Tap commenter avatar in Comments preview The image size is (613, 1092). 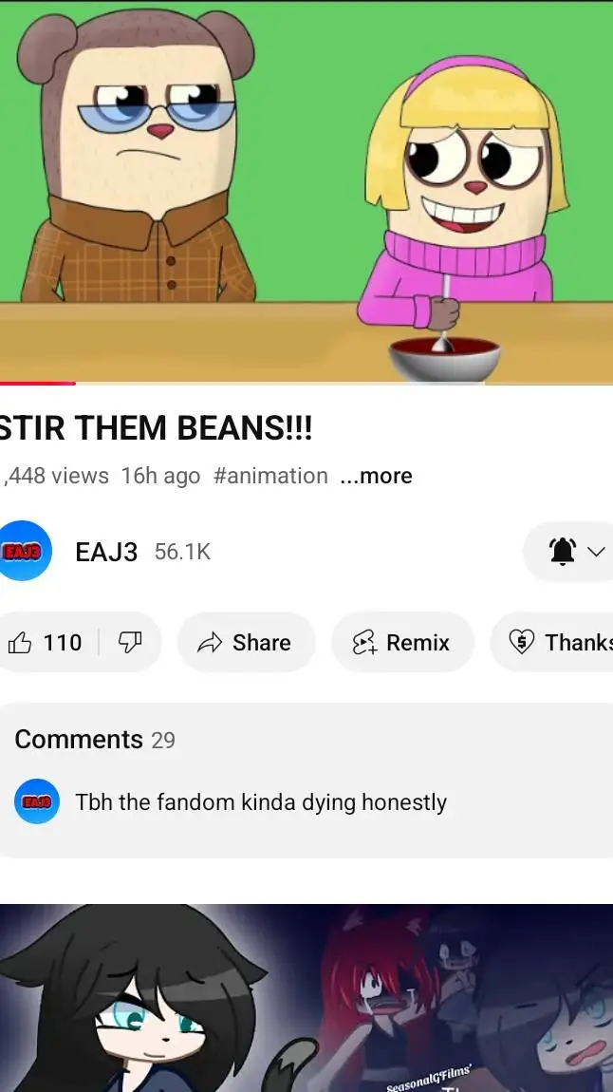click(37, 801)
